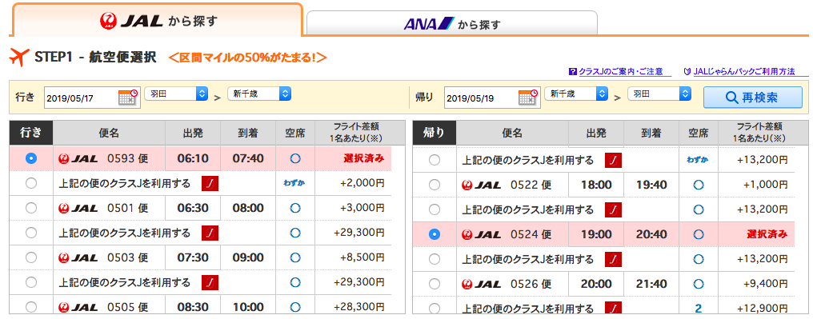Screen dimensions: 813x319
Task: Click the airplane icon beside STEP1 heading
Action: coord(18,58)
